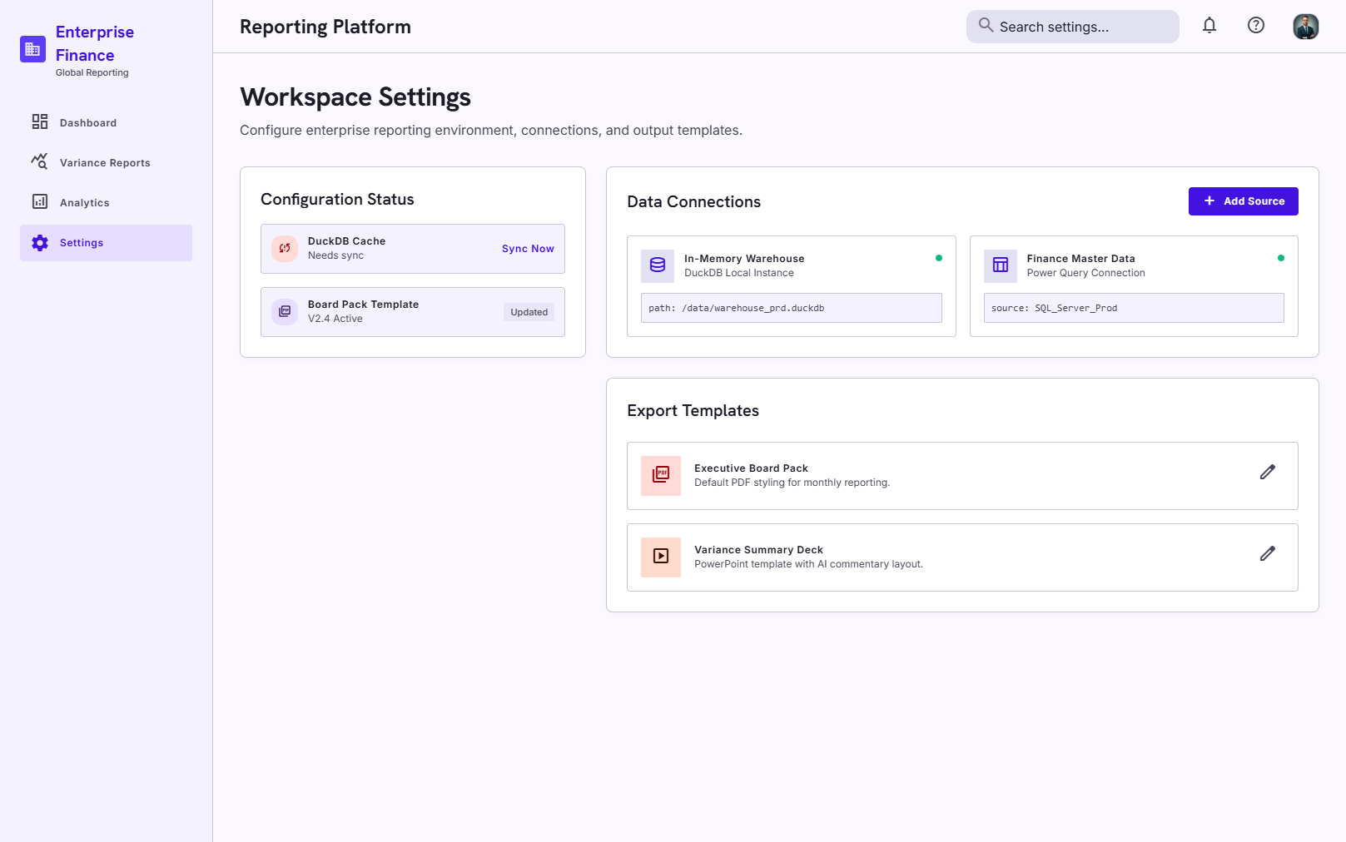Click the Analytics bar chart icon
Viewport: 1346px width, 842px height.
click(x=40, y=201)
